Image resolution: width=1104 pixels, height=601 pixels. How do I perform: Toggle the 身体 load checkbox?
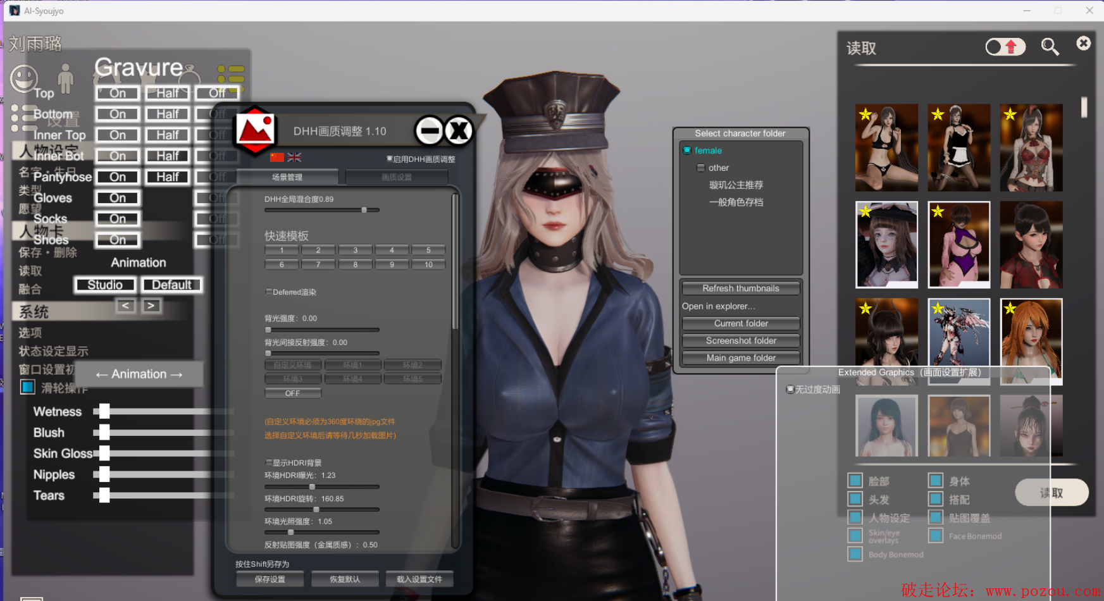[x=936, y=481]
